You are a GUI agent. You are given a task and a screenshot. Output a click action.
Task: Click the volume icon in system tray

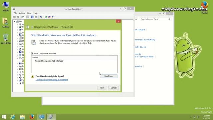point(198,117)
